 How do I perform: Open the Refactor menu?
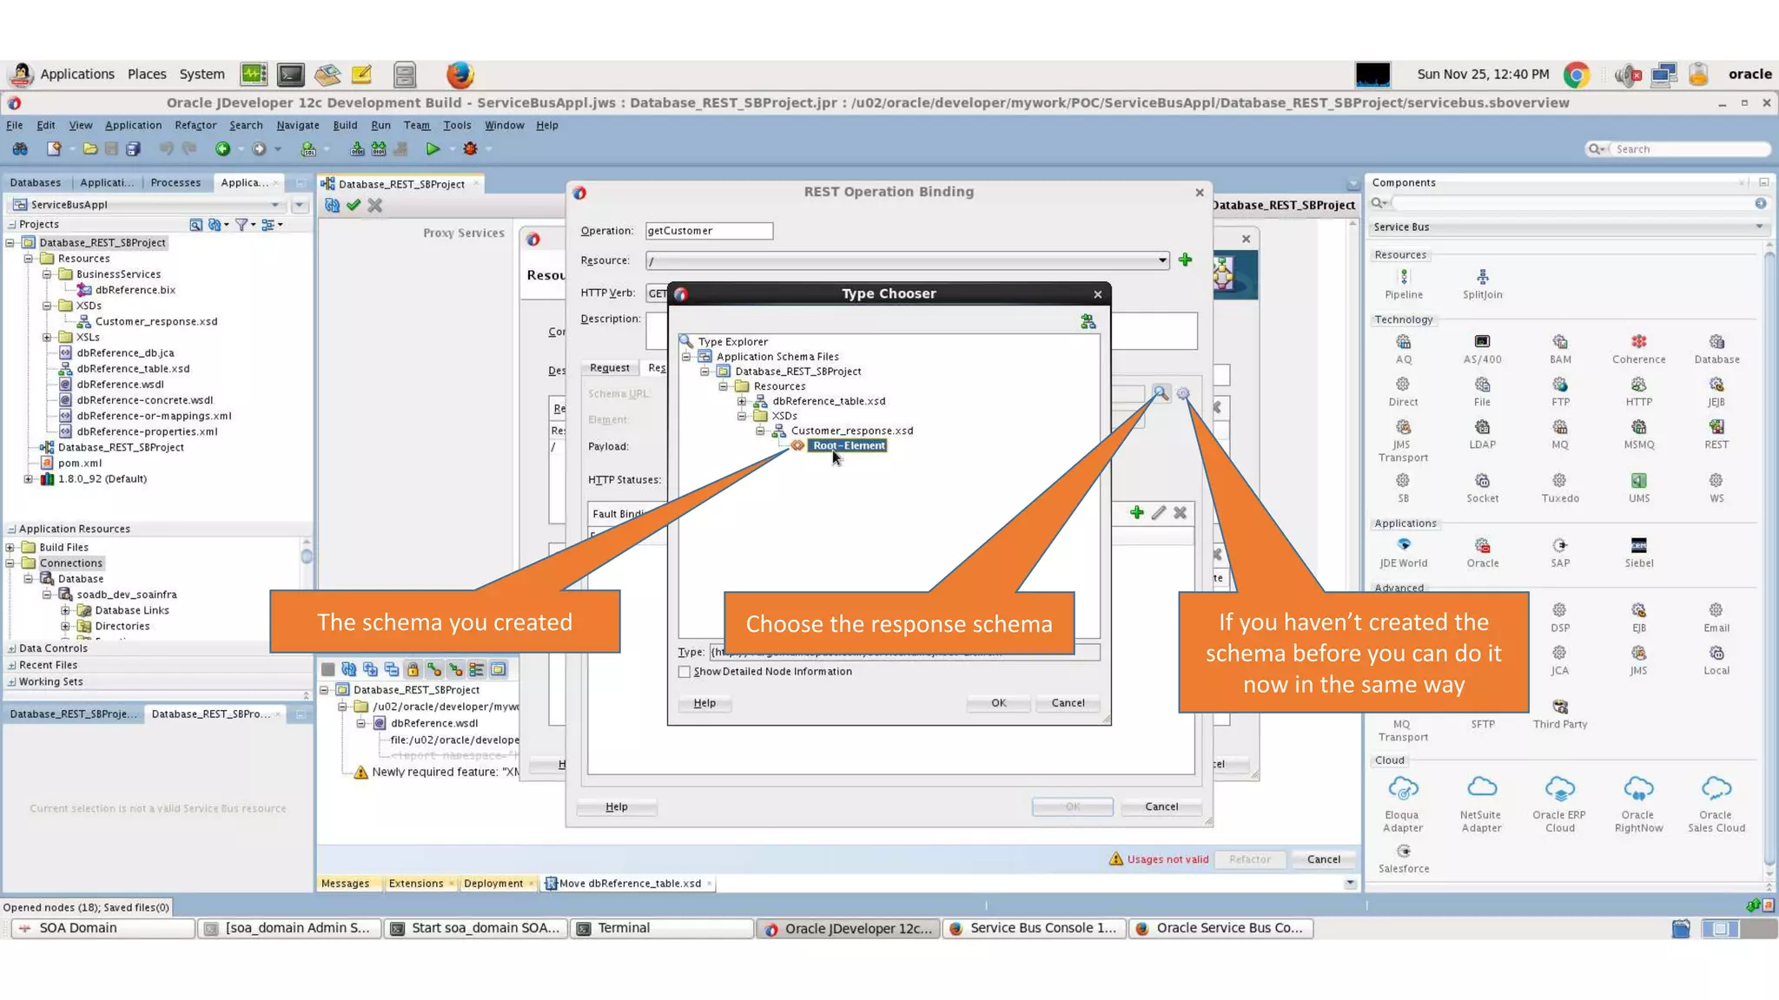[195, 125]
